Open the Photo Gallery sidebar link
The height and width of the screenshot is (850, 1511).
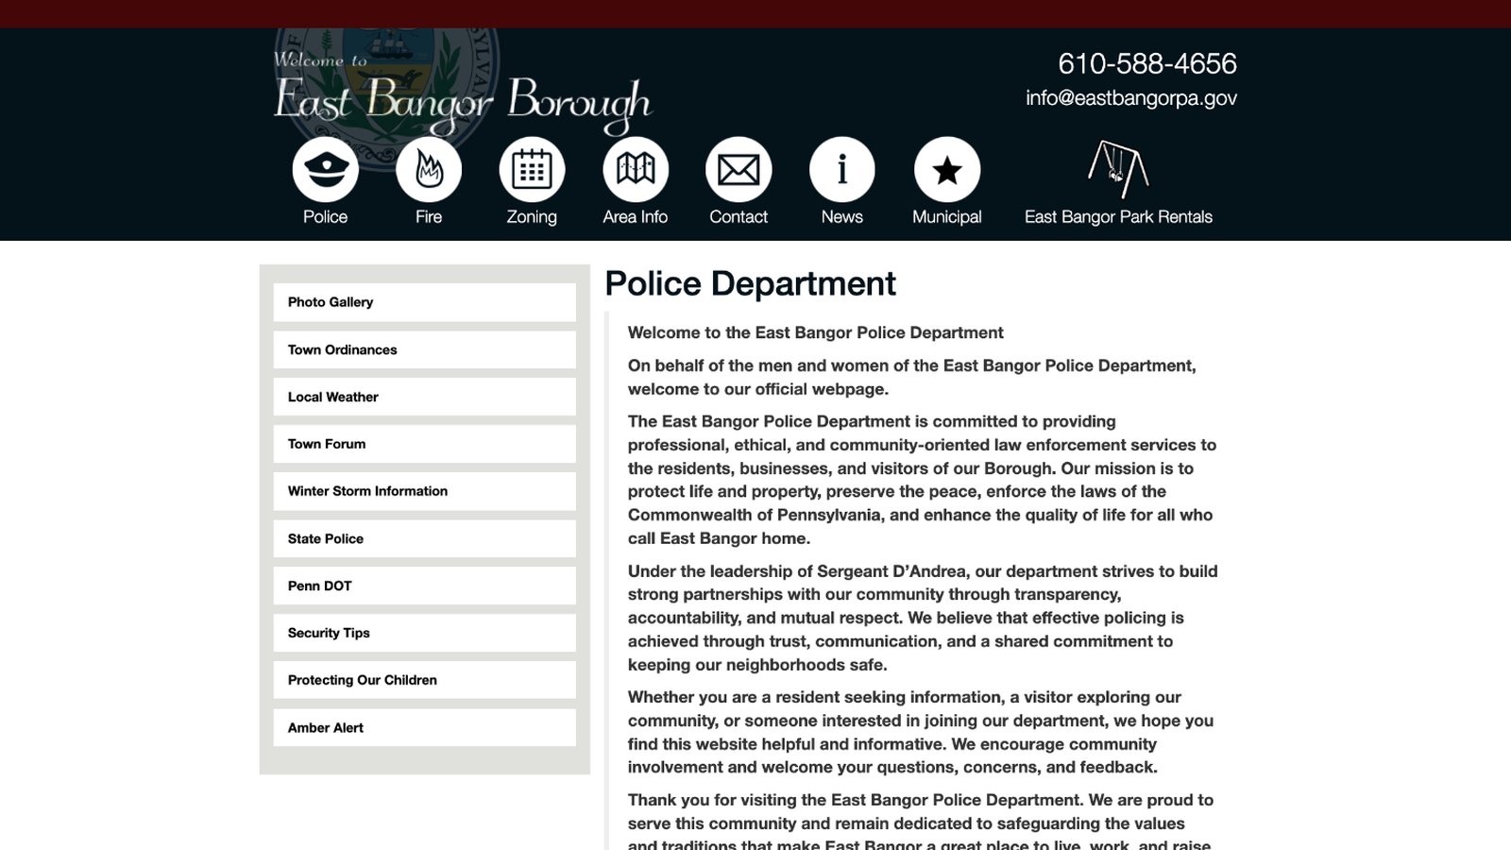tap(424, 302)
